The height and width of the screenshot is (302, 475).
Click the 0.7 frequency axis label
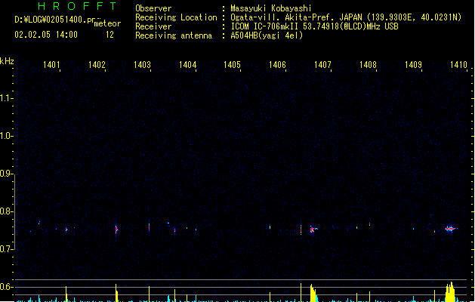(x=6, y=249)
